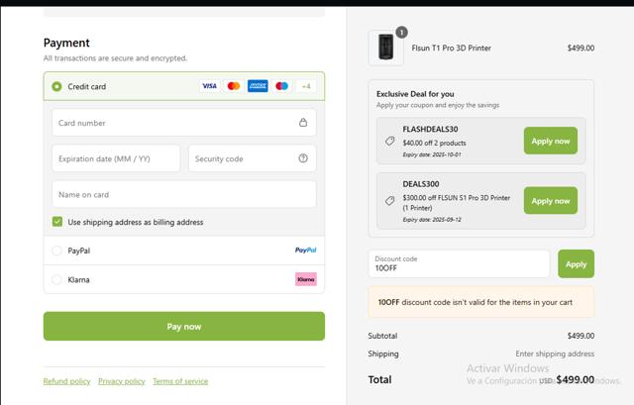Screen dimensions: 634x405
Task: Click the tag icon beside DEALS300
Action: [389, 201]
